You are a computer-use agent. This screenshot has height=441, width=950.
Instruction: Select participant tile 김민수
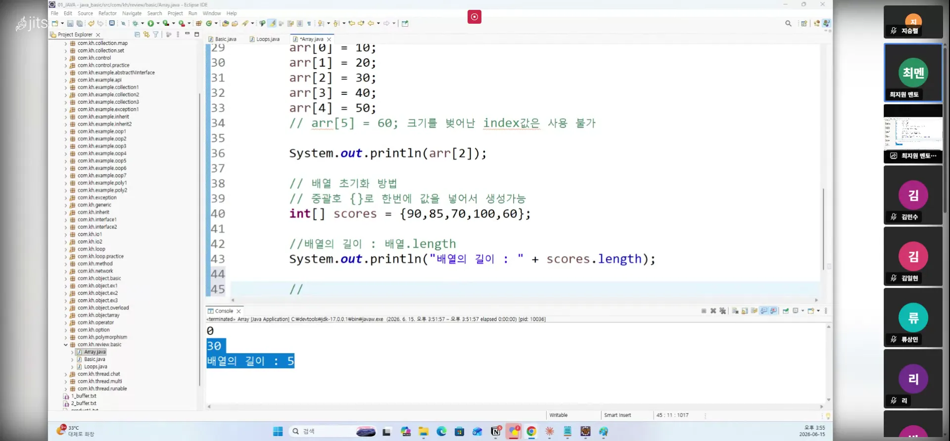[x=913, y=195]
